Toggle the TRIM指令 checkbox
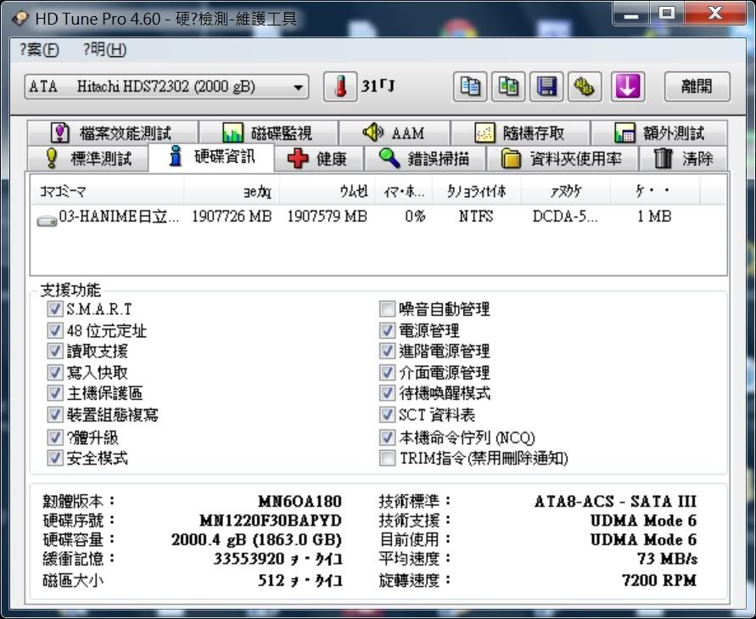 (387, 458)
